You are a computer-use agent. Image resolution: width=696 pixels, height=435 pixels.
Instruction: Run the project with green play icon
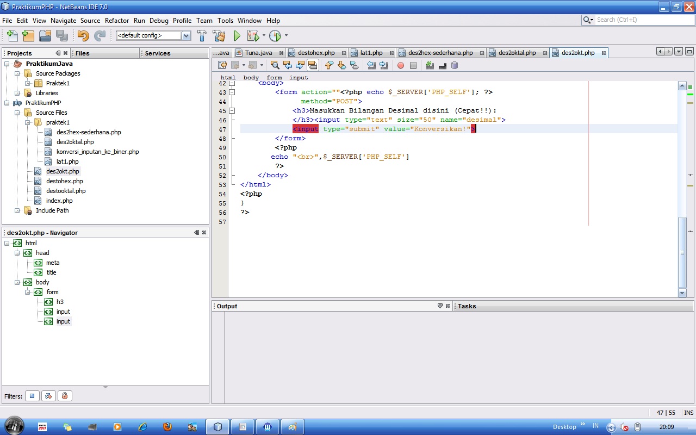click(237, 36)
